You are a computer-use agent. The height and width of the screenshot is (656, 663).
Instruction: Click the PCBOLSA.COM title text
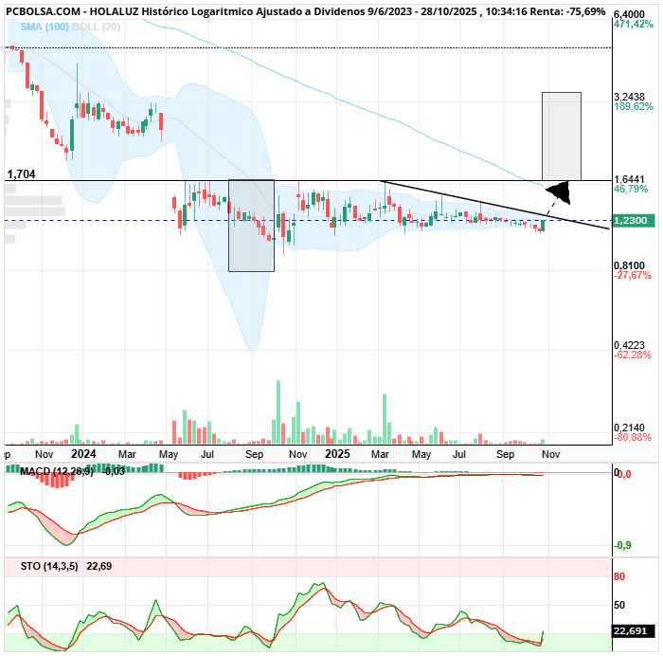click(39, 11)
